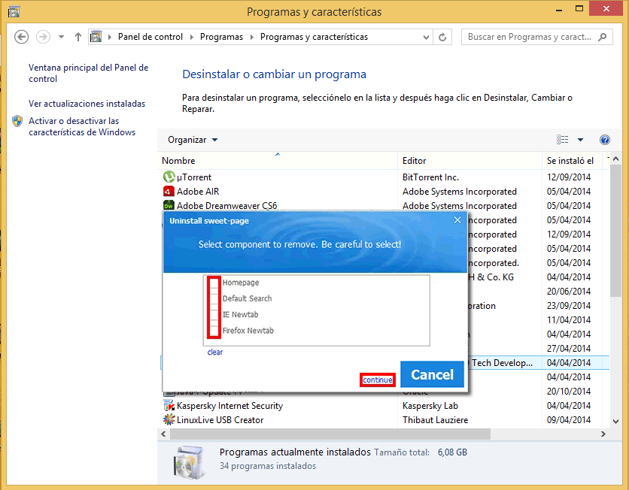
Task: Click the horizontal scrollbar thumb
Action: 330,434
